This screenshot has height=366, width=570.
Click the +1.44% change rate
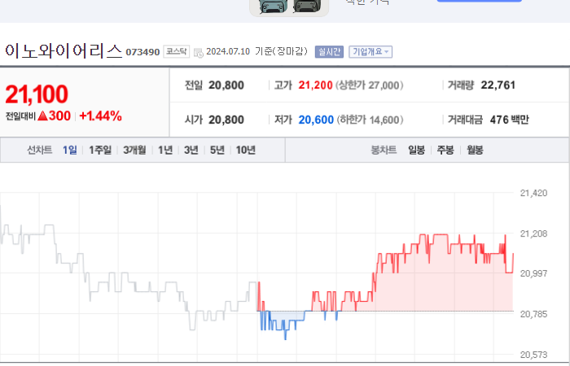(100, 115)
